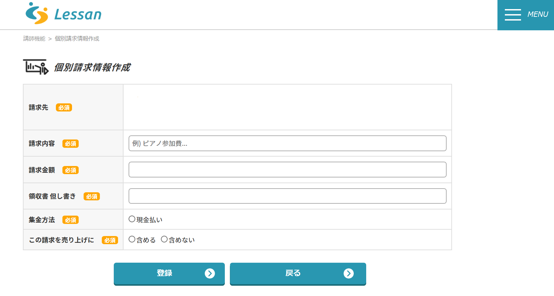Click the 個別請求情報作成 heading chart icon
The image size is (554, 296).
36,67
